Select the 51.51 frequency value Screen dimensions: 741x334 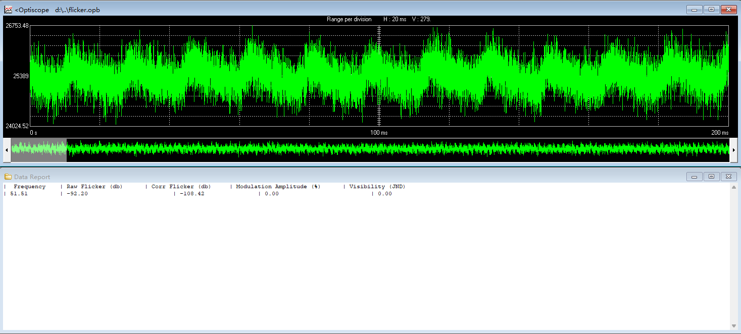point(19,194)
